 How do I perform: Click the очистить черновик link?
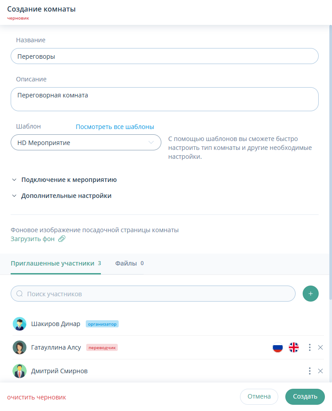(36, 397)
